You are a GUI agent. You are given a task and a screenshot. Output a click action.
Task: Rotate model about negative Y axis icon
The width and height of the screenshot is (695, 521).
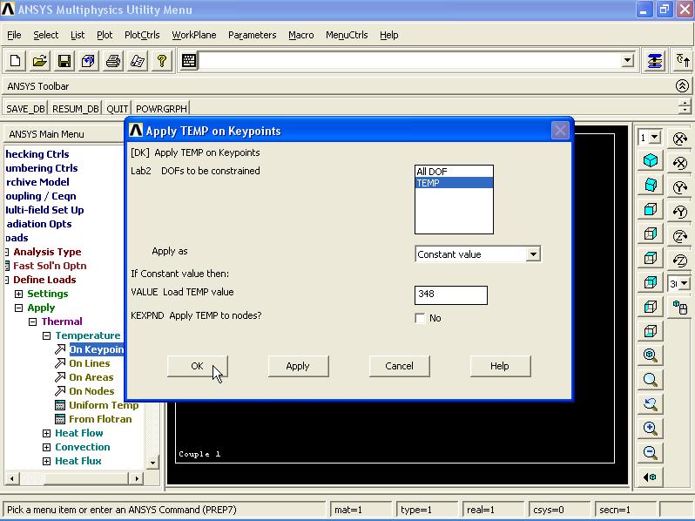click(680, 212)
